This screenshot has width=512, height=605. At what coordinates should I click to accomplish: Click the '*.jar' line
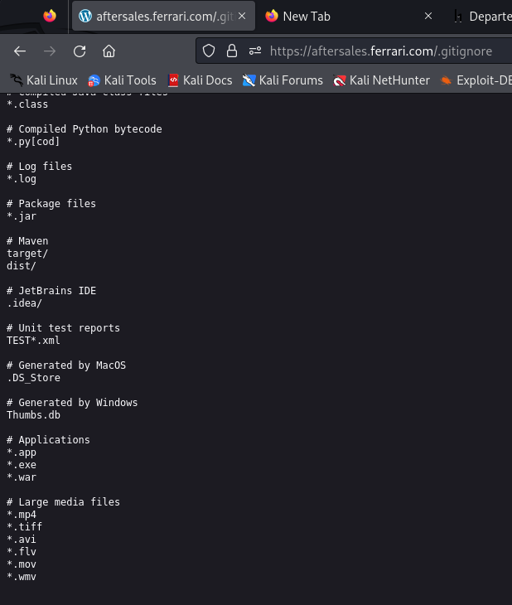click(22, 216)
